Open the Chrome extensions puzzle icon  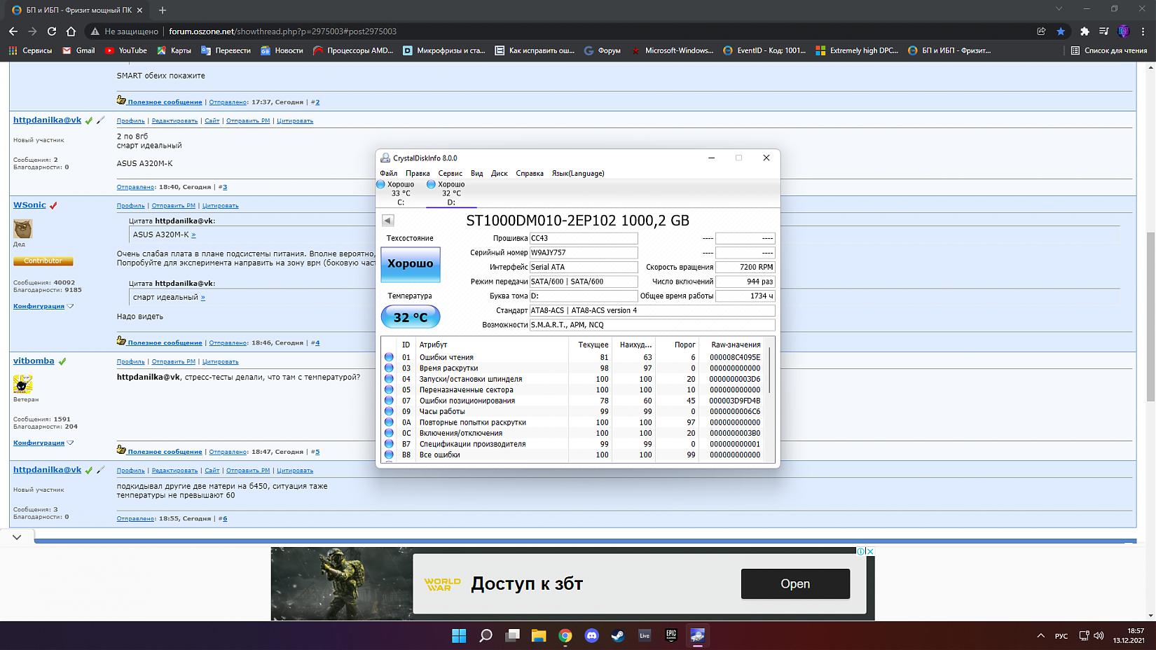pos(1085,31)
